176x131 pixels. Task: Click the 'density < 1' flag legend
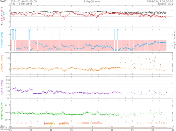coord(64,124)
